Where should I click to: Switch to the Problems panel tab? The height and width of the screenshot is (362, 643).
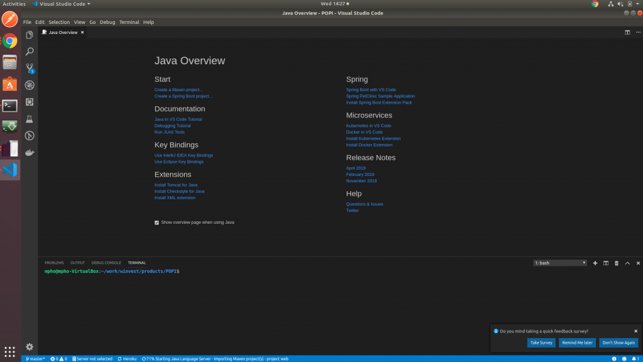[54, 263]
